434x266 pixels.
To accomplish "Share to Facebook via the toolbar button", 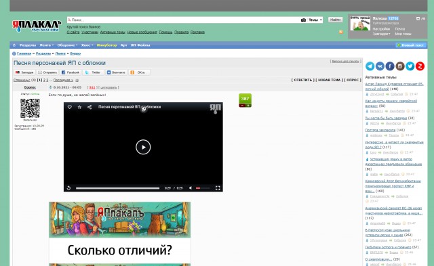I will point(71,72).
